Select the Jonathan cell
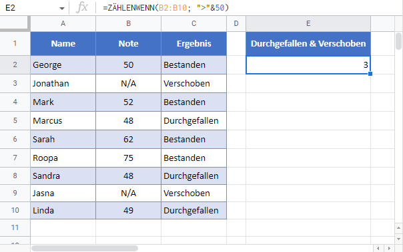Image resolution: width=403 pixels, height=252 pixels. coord(63,84)
